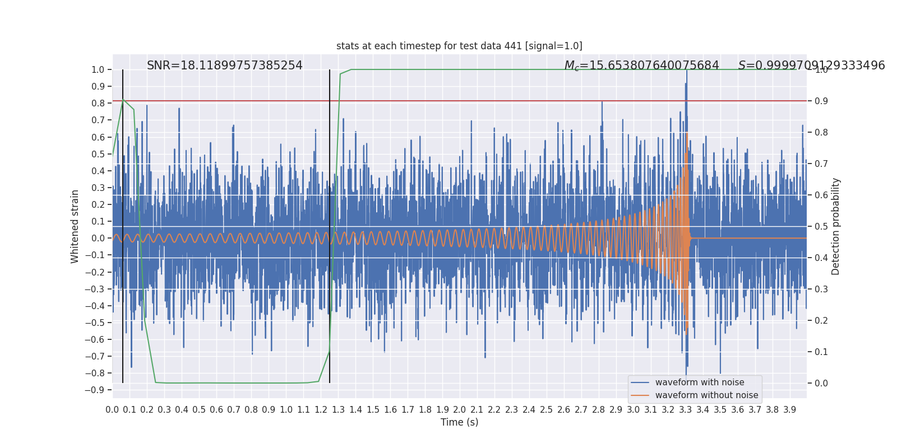Click the "Detection probability" right axis label
Viewport: 897px width, 448px height.
836,226
